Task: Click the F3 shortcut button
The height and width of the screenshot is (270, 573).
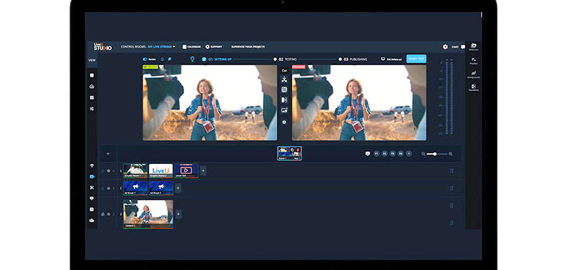Action: coord(393,154)
